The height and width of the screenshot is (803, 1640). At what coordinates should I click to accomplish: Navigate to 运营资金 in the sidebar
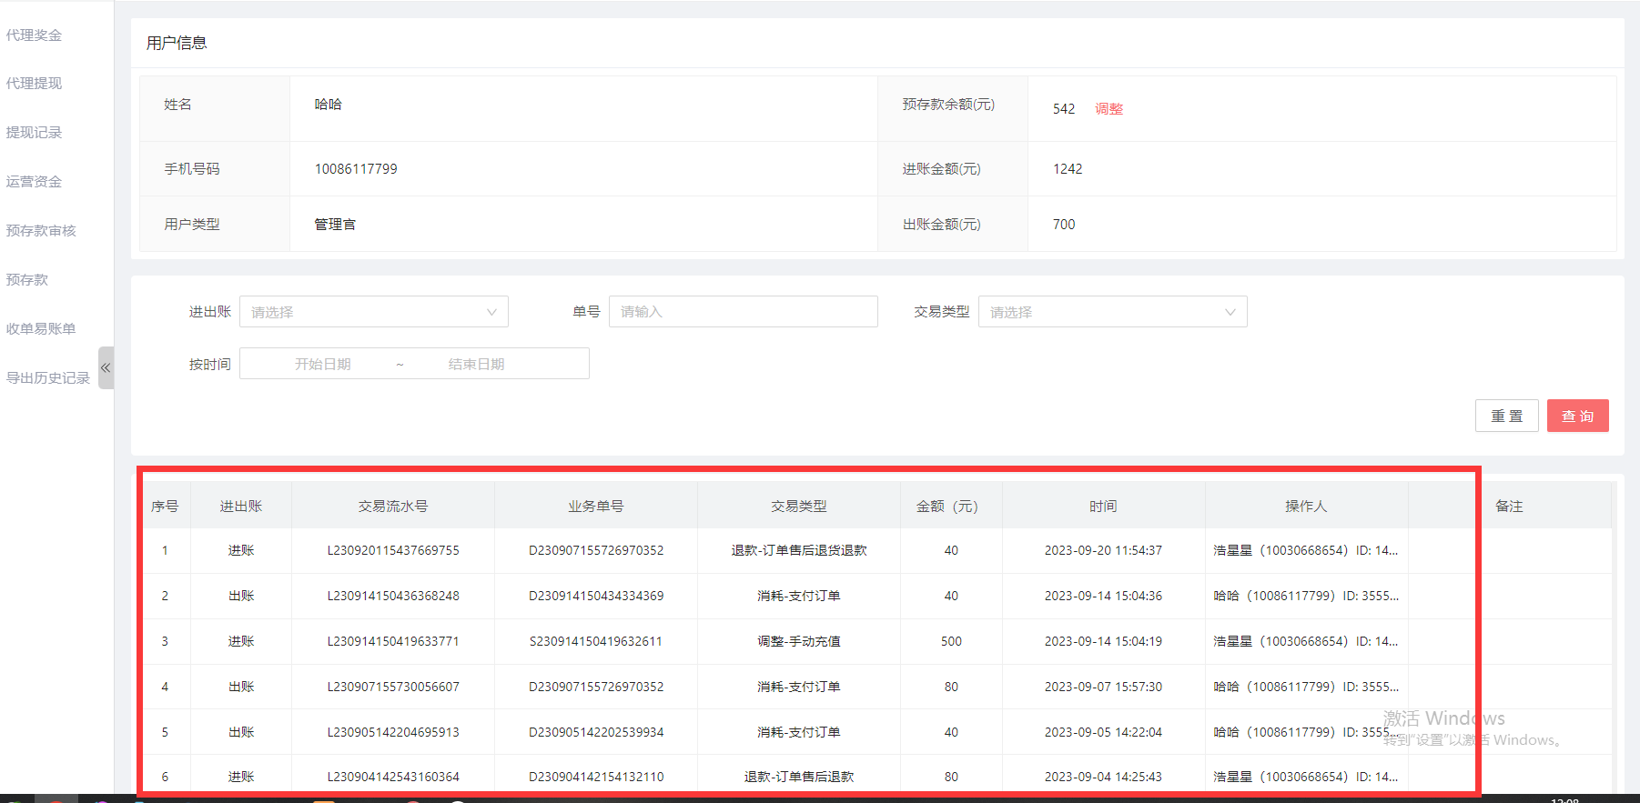pyautogui.click(x=35, y=182)
